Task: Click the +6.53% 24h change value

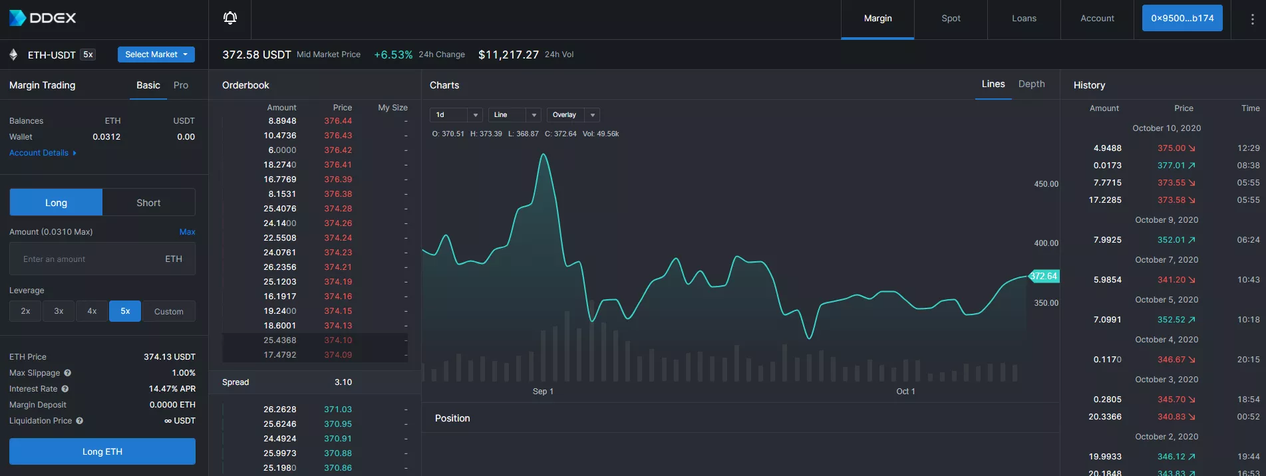Action: [x=393, y=55]
